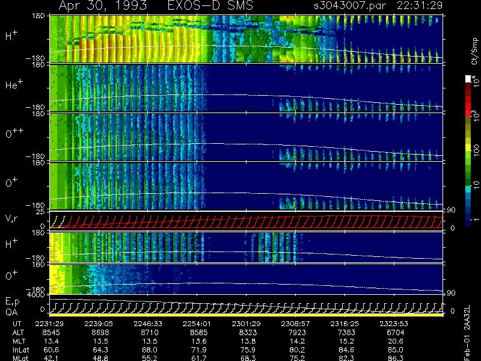The width and height of the screenshot is (481, 361).
Task: Click the 'E,p' panel label
Action: click(x=12, y=302)
